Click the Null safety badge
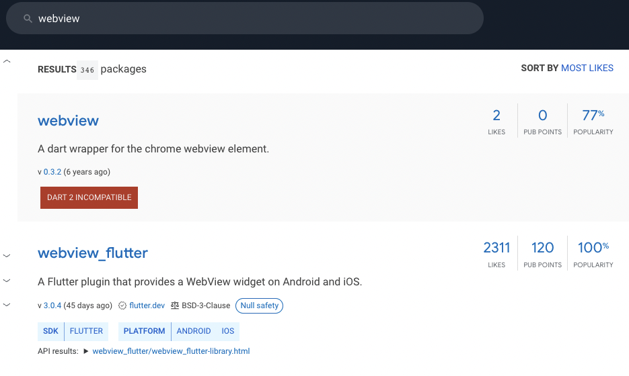The image size is (629, 376). [x=259, y=305]
